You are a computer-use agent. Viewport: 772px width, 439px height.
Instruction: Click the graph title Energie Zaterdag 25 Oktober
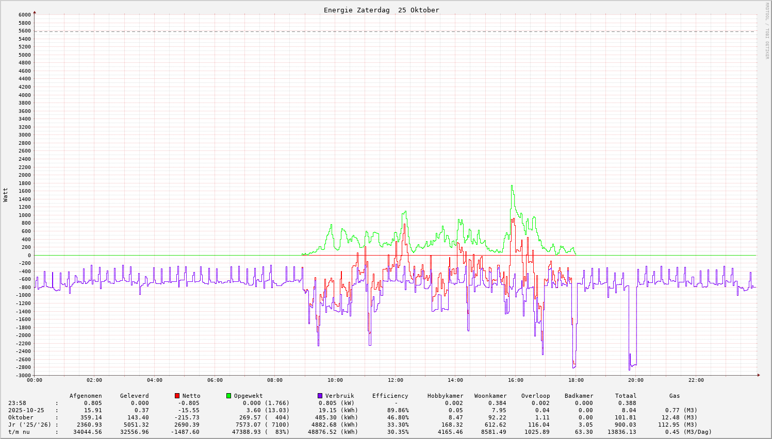tap(381, 10)
